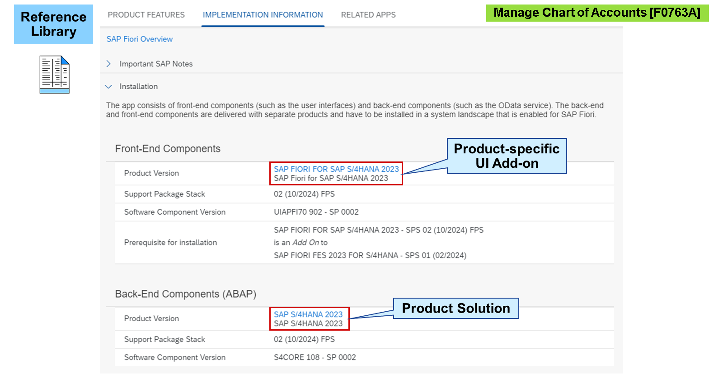Image resolution: width=723 pixels, height=378 pixels.
Task: Click front-end Support Package Stack value 02 (10/2024) FPS
Action: point(304,194)
